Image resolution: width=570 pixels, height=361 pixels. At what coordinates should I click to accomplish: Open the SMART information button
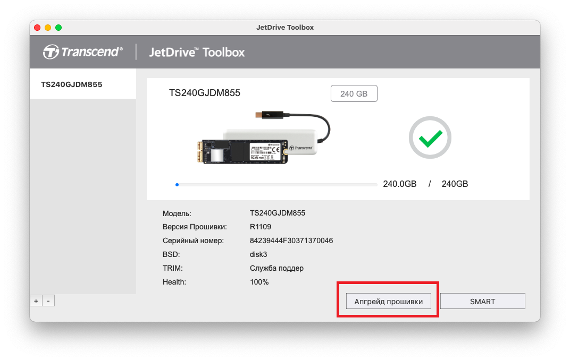[483, 301]
